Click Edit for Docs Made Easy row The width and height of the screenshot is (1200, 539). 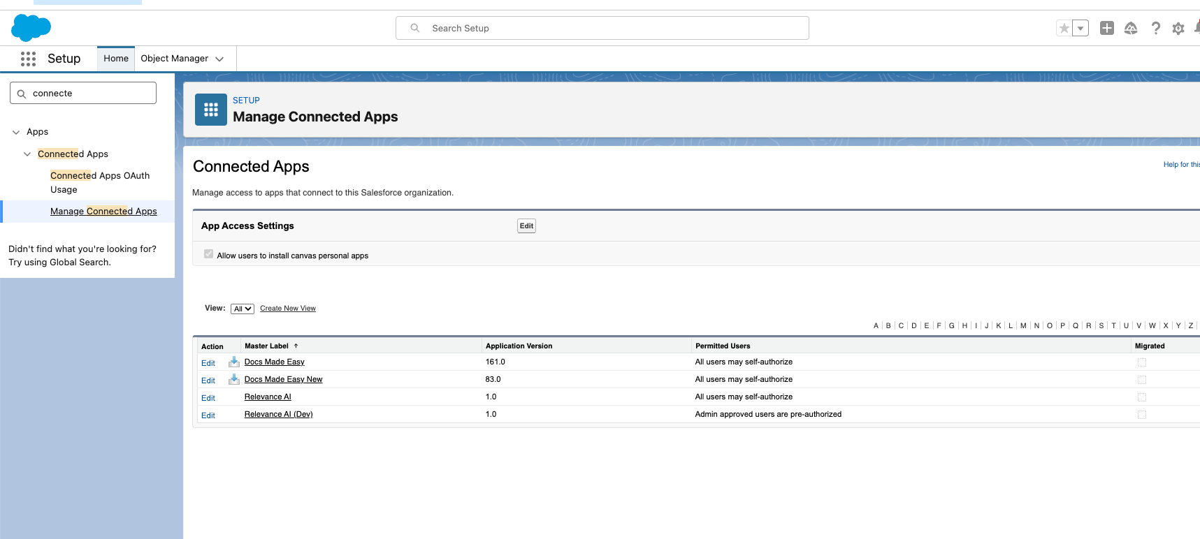click(x=208, y=363)
